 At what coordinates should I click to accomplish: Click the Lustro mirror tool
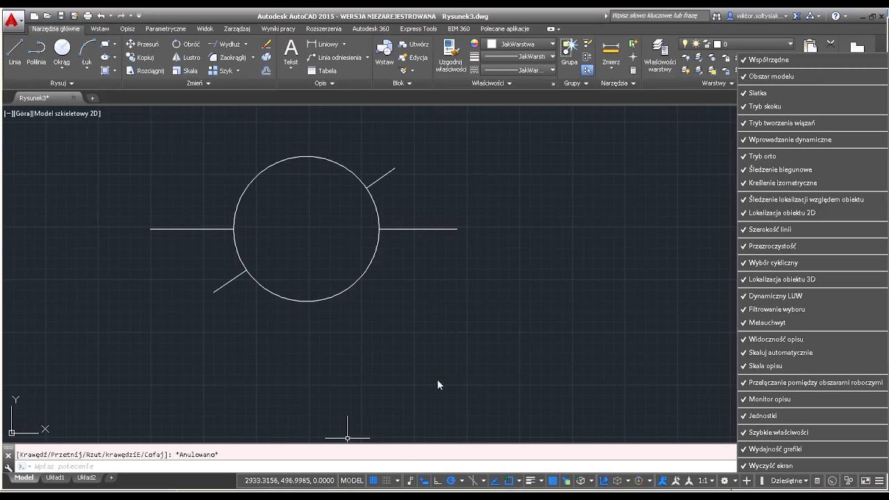click(x=186, y=57)
